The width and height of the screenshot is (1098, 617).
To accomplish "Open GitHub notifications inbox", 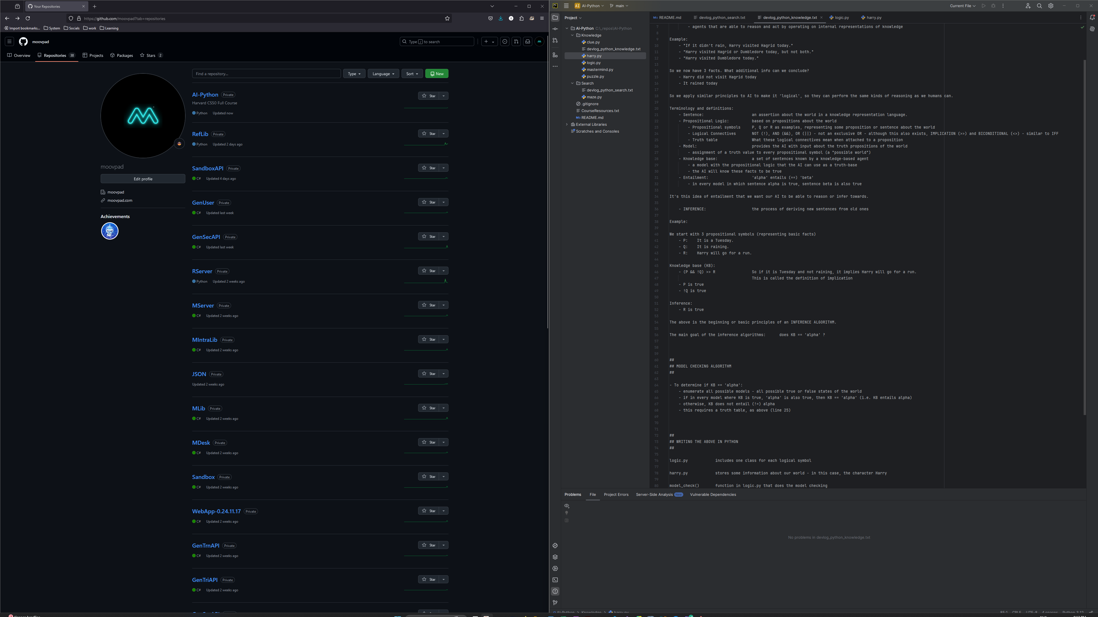I will 528,41.
